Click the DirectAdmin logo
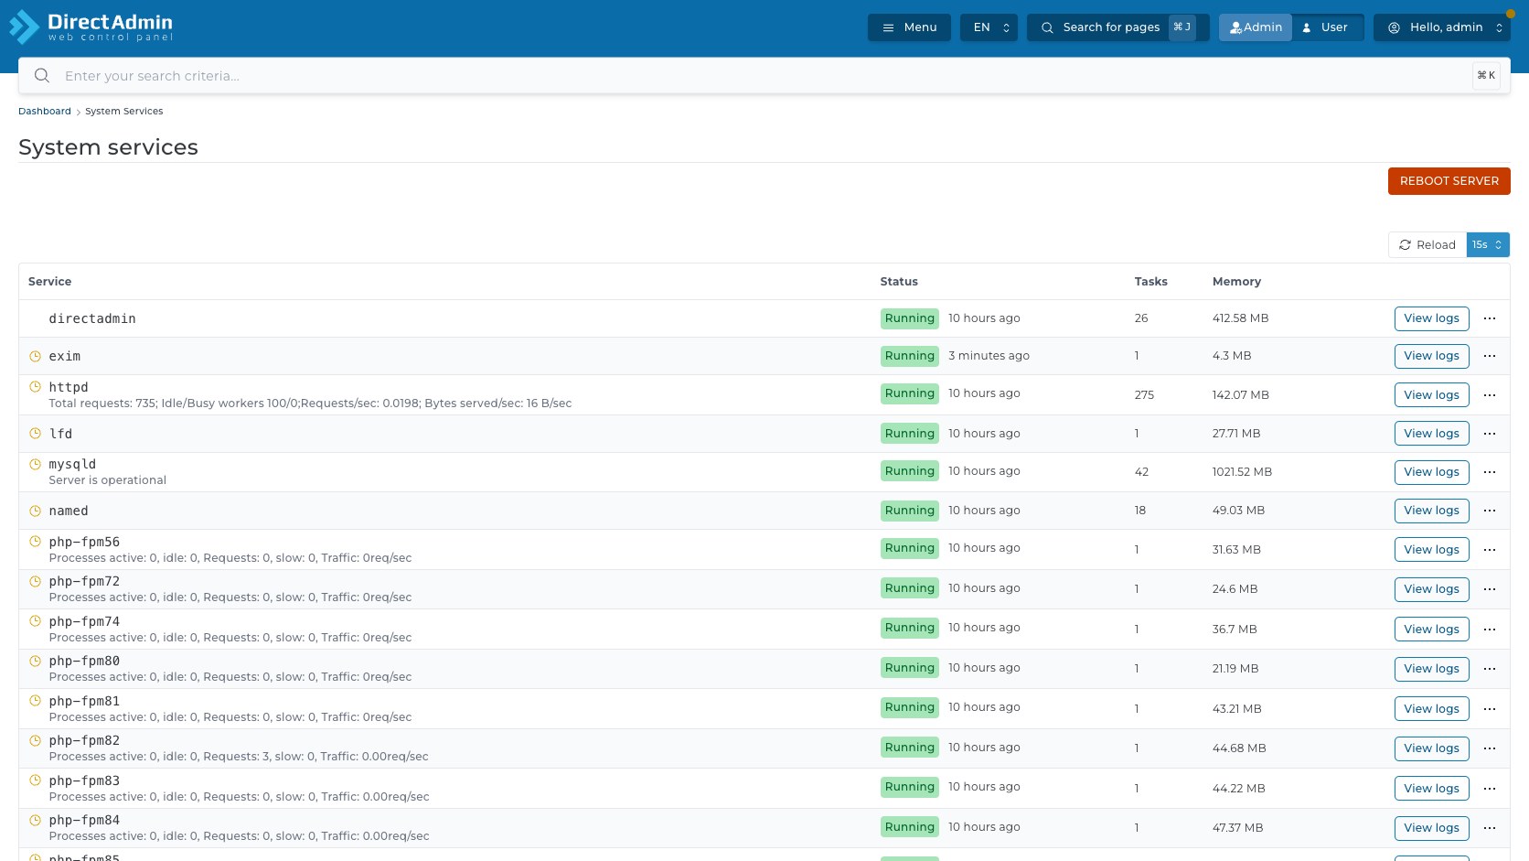Viewport: 1529px width, 861px height. 91,27
